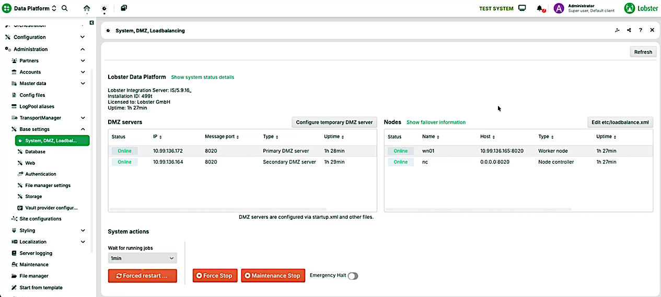Viewport: 661px width, 297px height.
Task: Expand the Styling submenu
Action: [x=83, y=230]
